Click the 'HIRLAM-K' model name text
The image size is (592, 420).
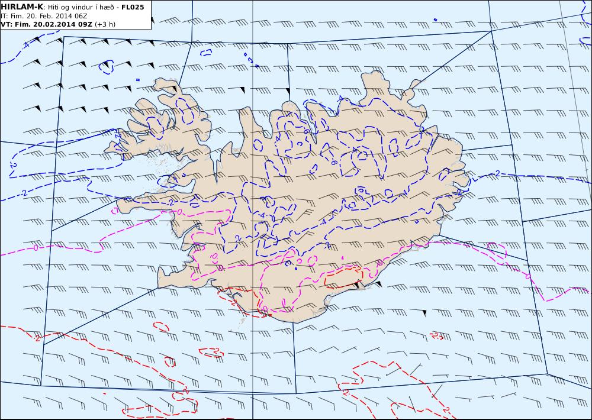click(22, 7)
